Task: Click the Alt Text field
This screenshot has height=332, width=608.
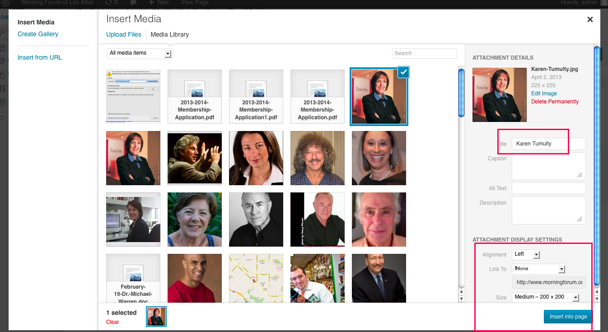Action: point(549,188)
